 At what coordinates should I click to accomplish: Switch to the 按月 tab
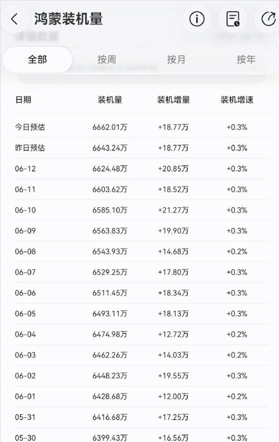tap(176, 59)
